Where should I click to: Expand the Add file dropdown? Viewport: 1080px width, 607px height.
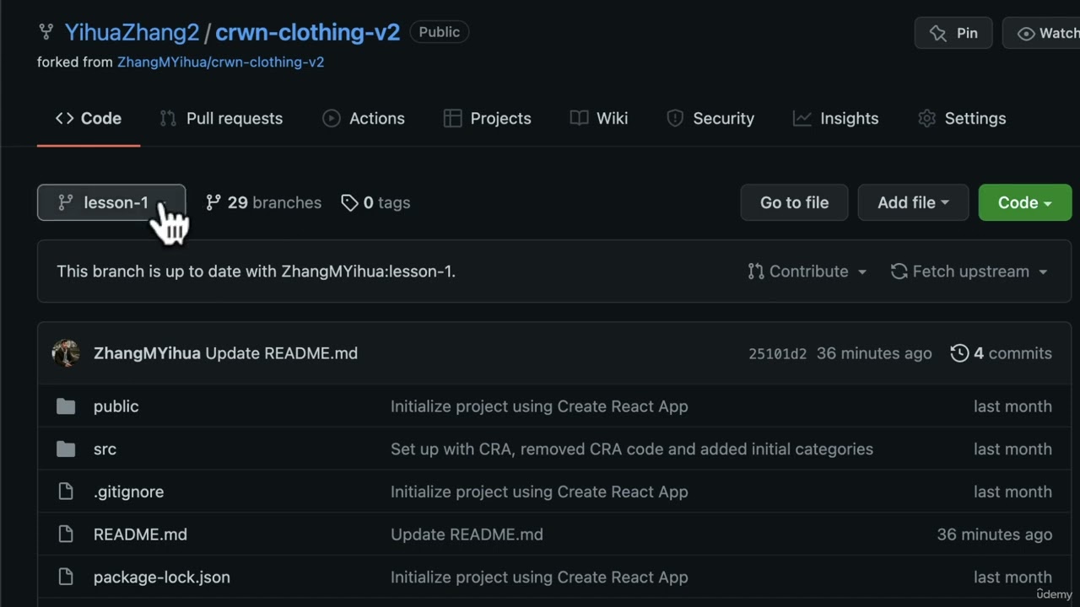tap(913, 202)
